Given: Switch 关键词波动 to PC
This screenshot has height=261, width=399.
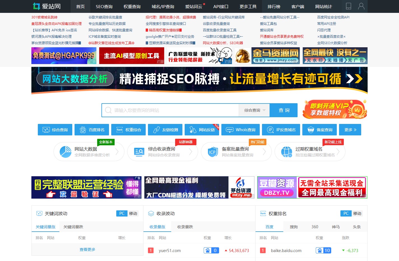Looking at the screenshot, I should click(122, 213).
